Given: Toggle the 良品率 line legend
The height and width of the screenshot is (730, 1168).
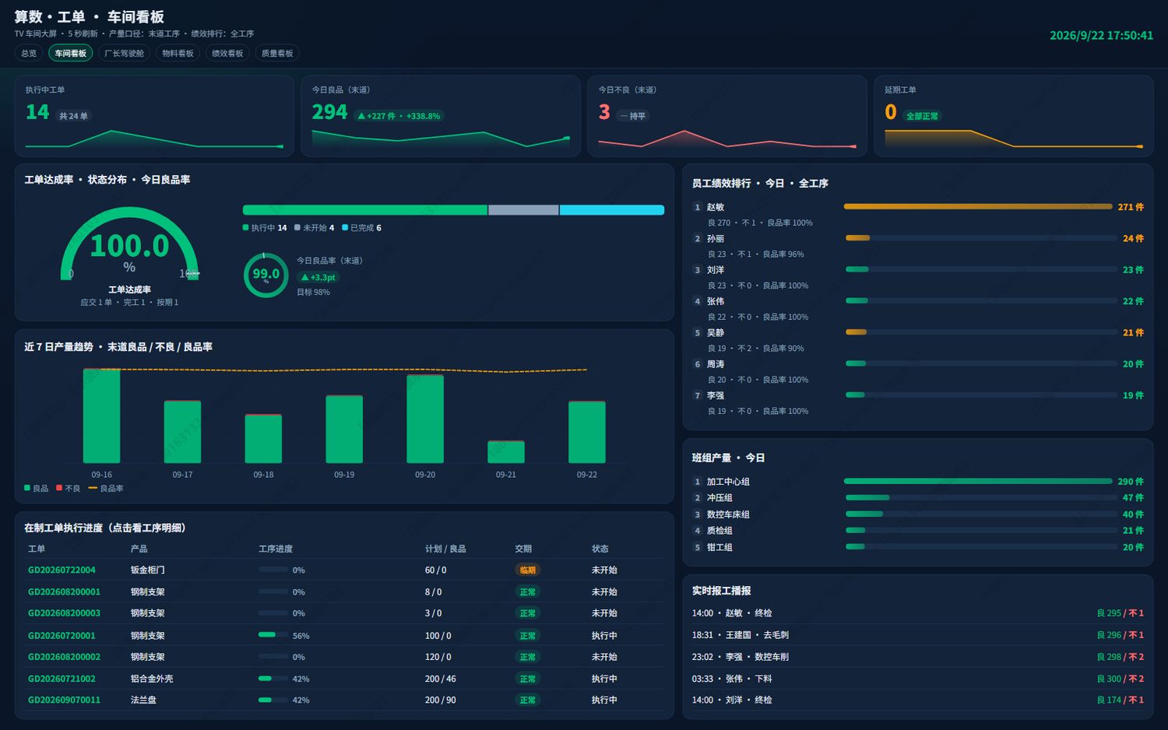Looking at the screenshot, I should pos(106,489).
